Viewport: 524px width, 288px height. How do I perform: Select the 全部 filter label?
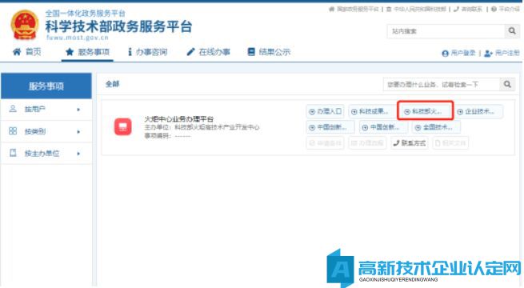[x=112, y=84]
